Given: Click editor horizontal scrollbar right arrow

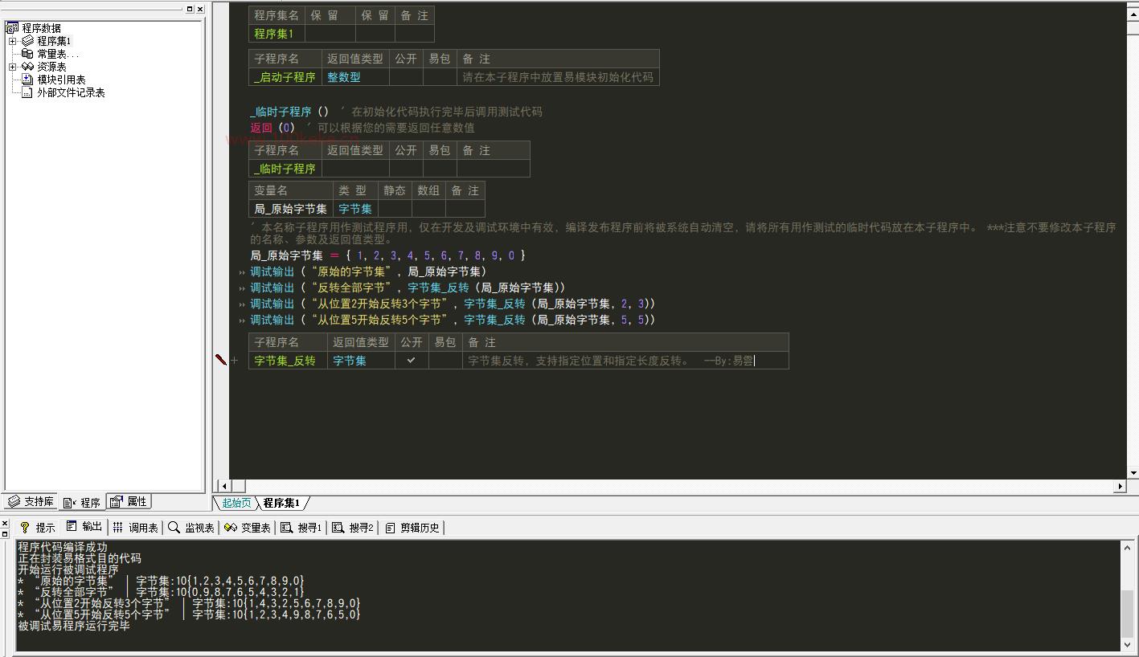Looking at the screenshot, I should pyautogui.click(x=1121, y=486).
